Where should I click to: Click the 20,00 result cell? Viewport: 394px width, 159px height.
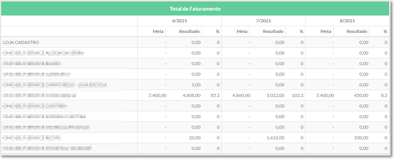point(195,138)
